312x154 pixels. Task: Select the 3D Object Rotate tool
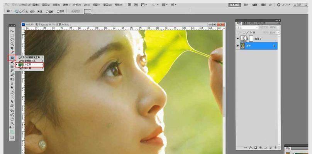(x=12, y=110)
